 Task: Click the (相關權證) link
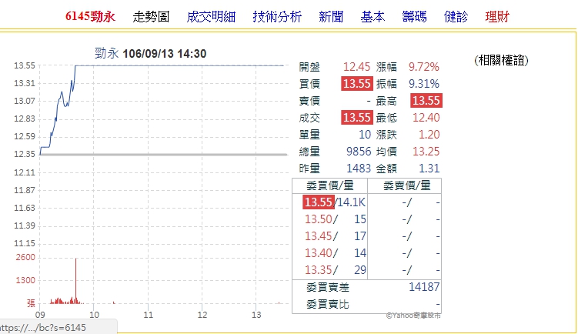point(501,60)
